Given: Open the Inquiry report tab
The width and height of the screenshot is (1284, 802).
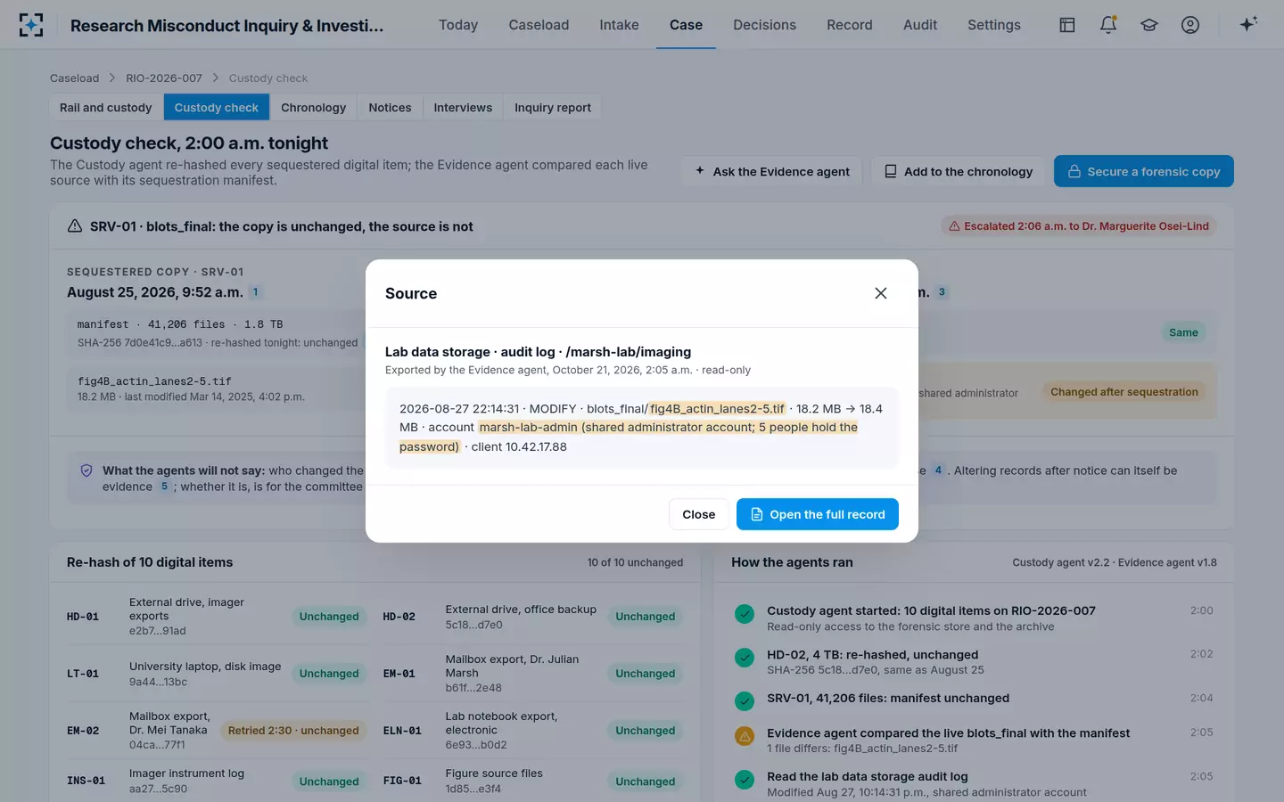Looking at the screenshot, I should [x=553, y=107].
